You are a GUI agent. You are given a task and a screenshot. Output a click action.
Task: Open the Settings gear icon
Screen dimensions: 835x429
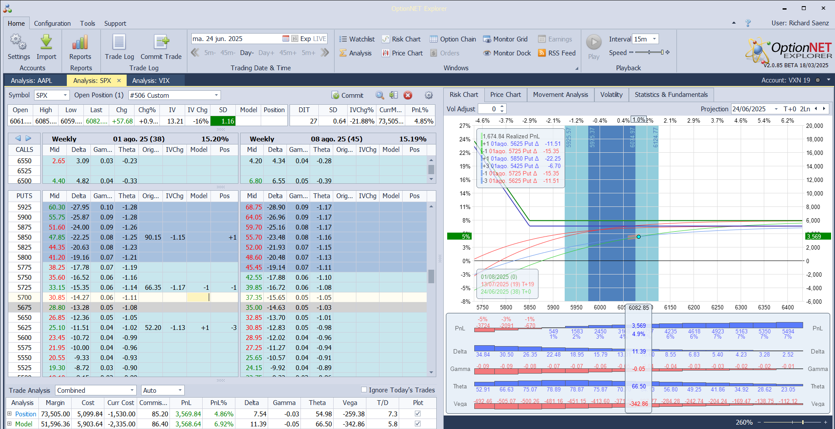tap(18, 42)
